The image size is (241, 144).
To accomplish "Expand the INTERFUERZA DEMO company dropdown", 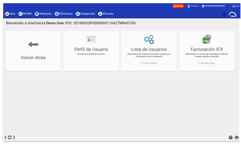I will tap(215, 6).
